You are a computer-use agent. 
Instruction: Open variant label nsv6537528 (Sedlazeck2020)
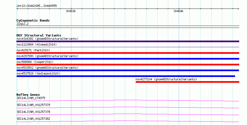tap(38, 73)
